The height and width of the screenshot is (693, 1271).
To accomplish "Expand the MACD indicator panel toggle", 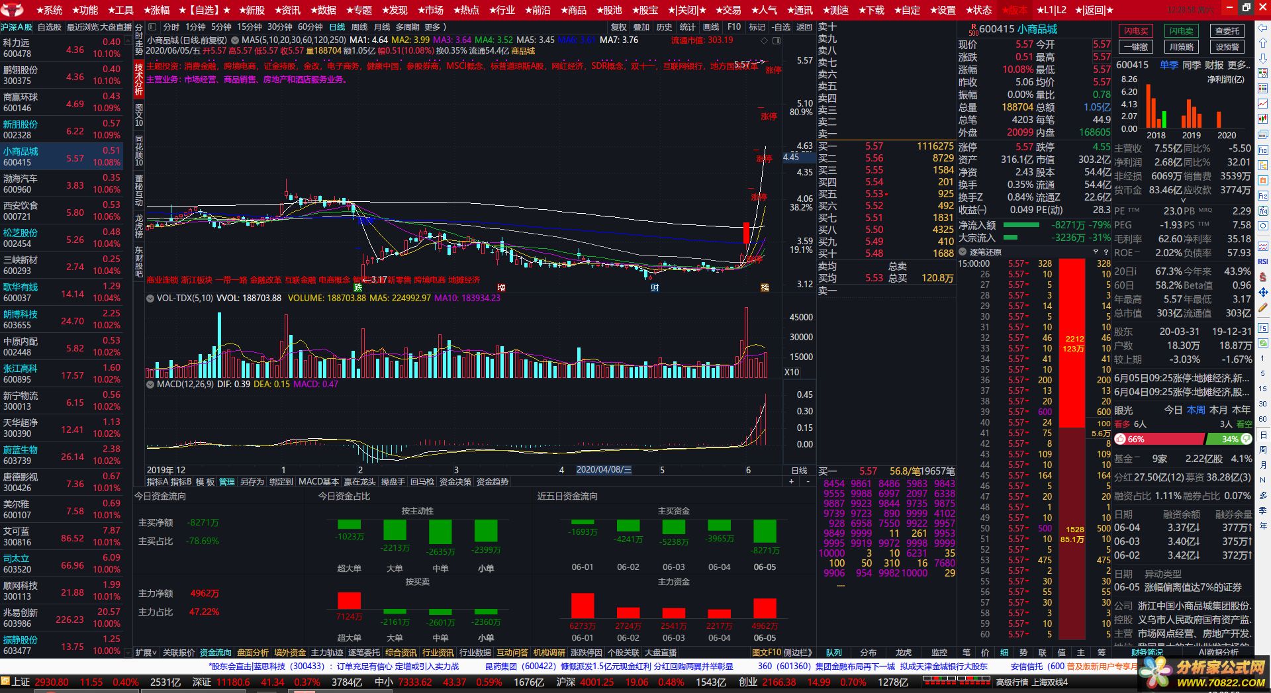I will (x=150, y=384).
